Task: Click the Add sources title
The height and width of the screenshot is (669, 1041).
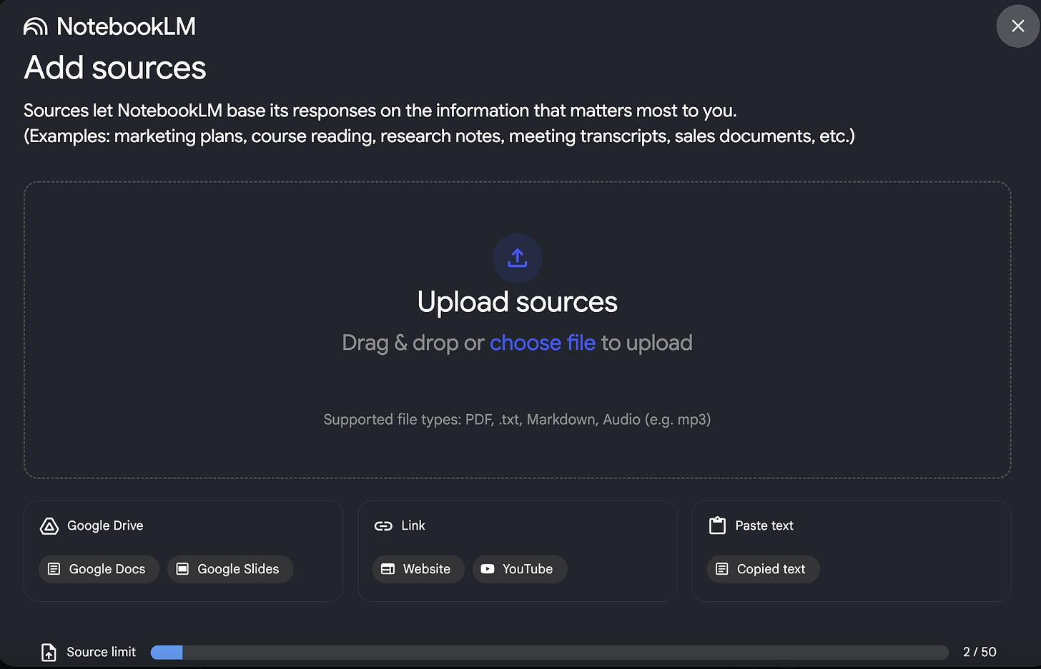Action: pyautogui.click(x=114, y=68)
